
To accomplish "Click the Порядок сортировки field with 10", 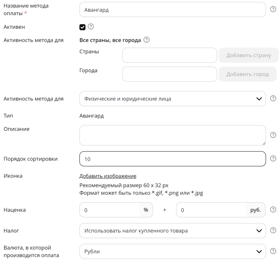I will pyautogui.click(x=173, y=159).
